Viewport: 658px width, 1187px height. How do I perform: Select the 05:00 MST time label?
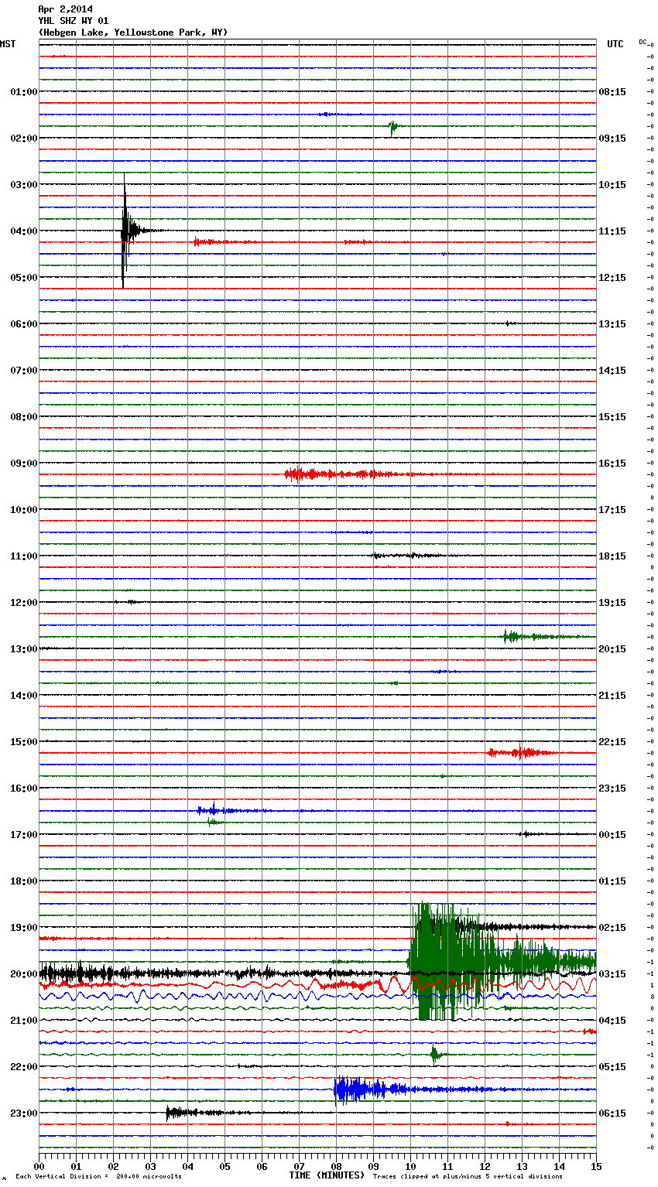(x=23, y=278)
